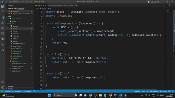Click the feedback icon in status bar
The height and width of the screenshot is (98, 175).
click(169, 91)
